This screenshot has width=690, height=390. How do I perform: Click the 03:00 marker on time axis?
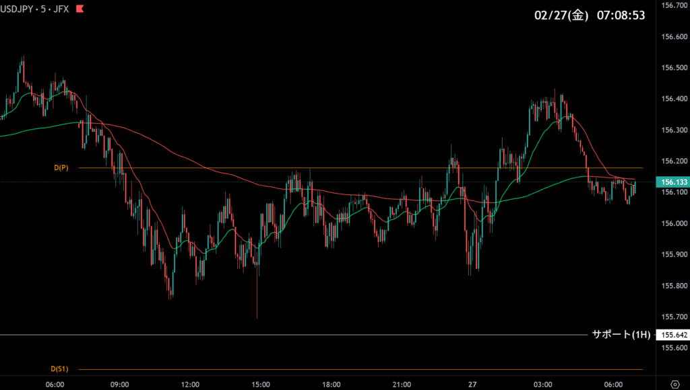[542, 385]
